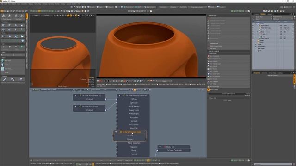The image size is (296, 166).
Task: Click inside the Octane render viewport
Action: 151,46
